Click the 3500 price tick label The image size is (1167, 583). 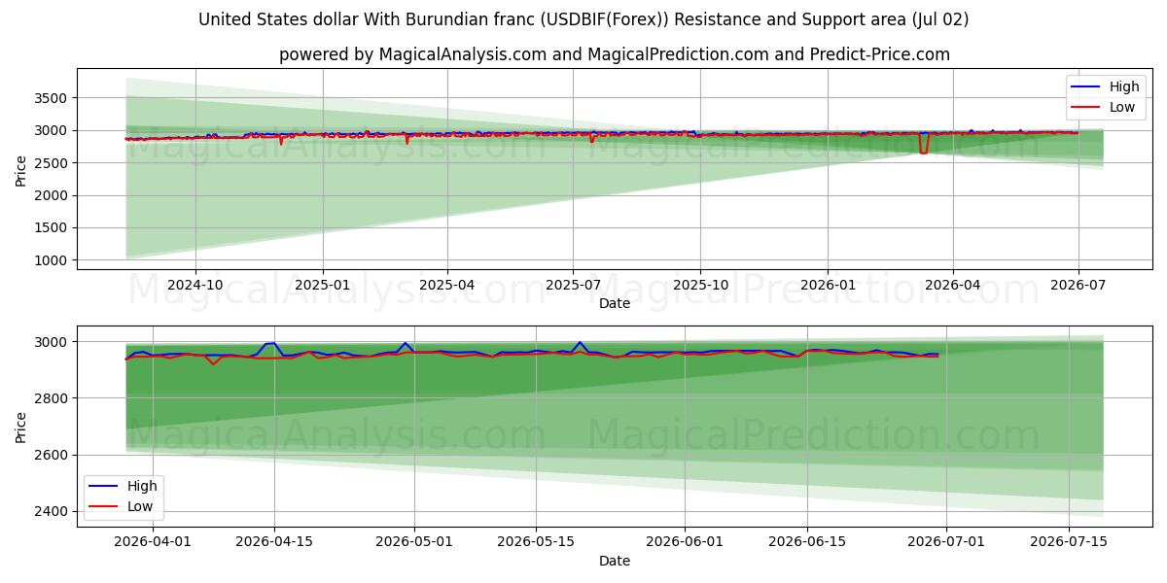point(50,98)
